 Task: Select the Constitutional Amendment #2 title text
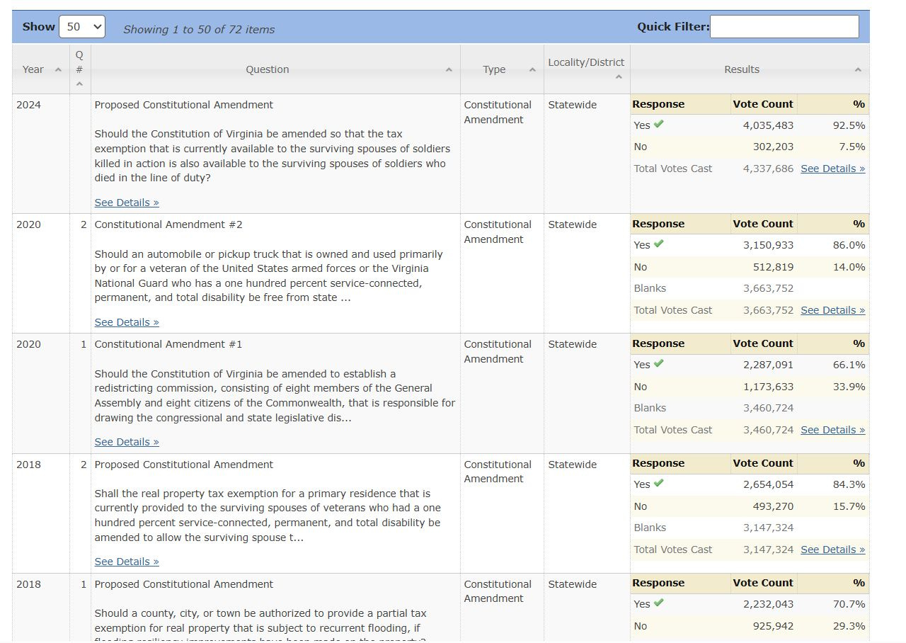[168, 224]
